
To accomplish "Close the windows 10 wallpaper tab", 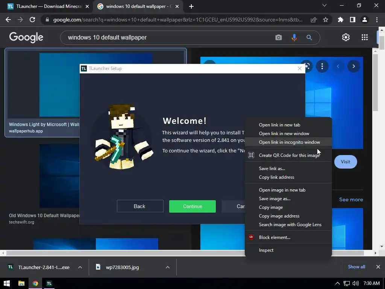I will tap(177, 7).
